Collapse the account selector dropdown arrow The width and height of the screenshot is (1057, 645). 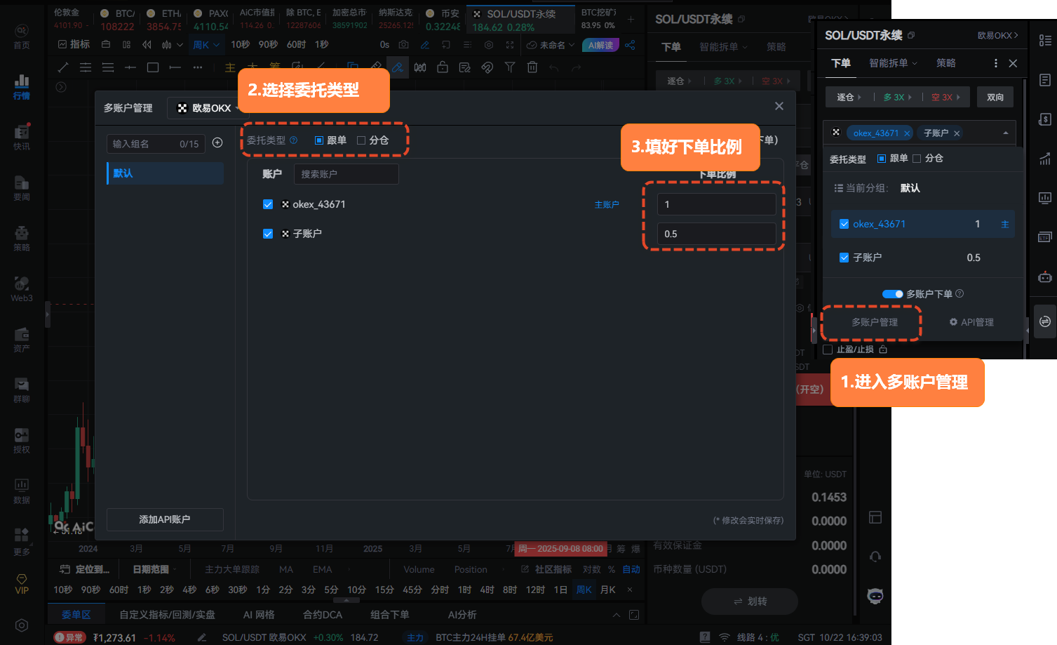click(x=1005, y=133)
